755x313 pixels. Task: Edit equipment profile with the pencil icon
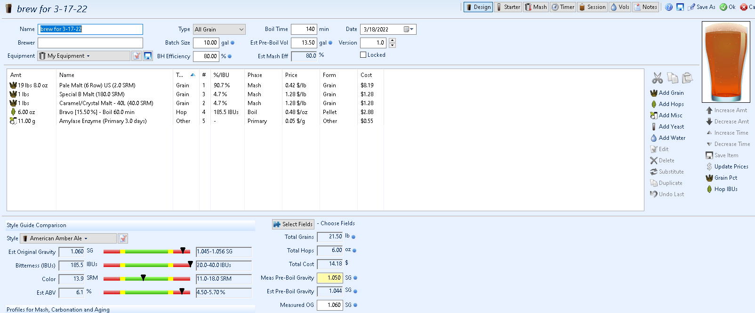(137, 56)
